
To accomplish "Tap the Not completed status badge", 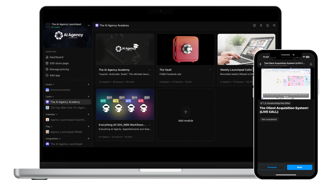I will coord(269,119).
